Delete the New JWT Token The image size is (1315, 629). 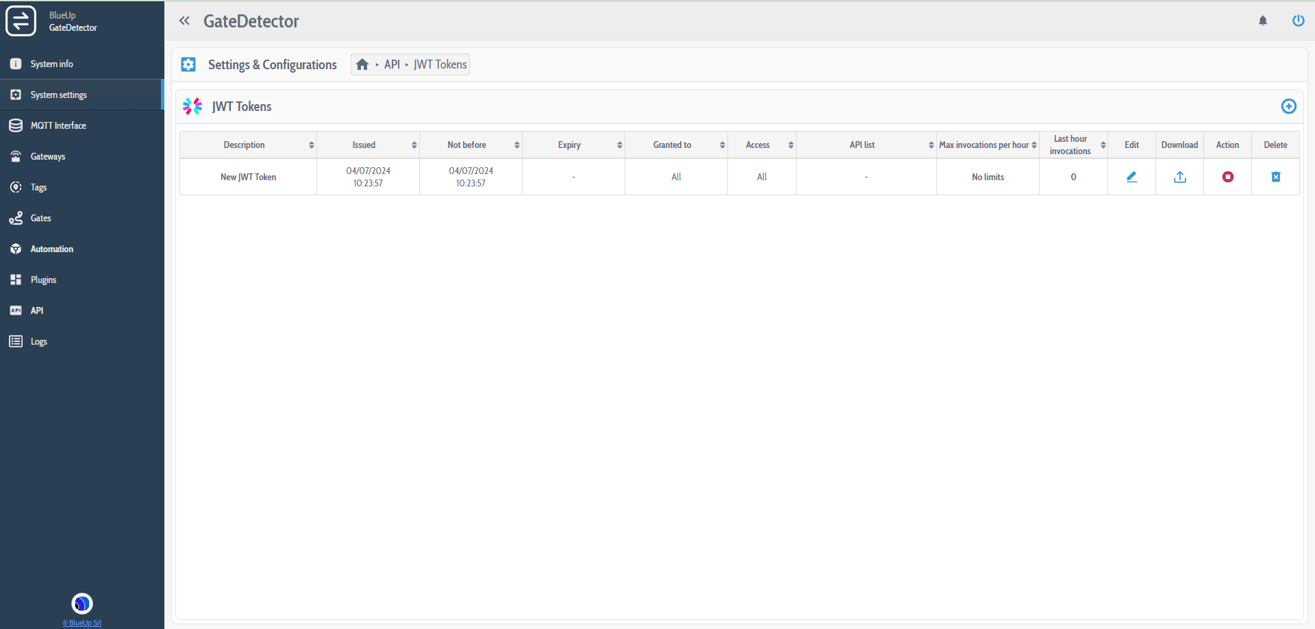pyautogui.click(x=1275, y=177)
